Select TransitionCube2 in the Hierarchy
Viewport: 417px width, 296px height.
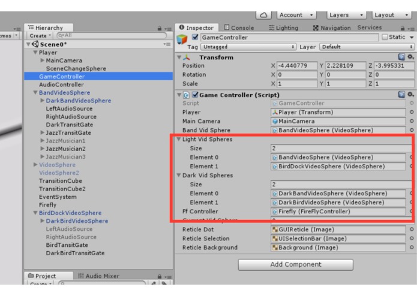point(62,189)
